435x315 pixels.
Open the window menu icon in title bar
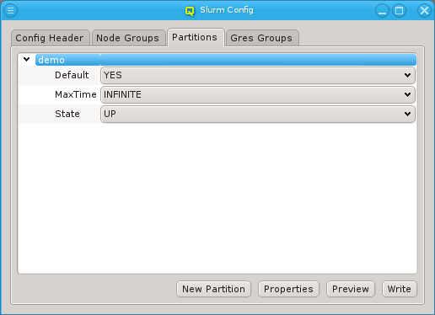[10, 11]
